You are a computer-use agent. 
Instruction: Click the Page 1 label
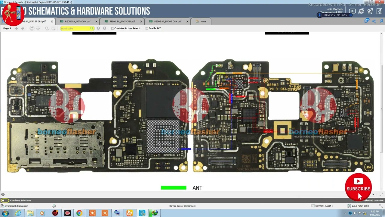click(x=7, y=28)
